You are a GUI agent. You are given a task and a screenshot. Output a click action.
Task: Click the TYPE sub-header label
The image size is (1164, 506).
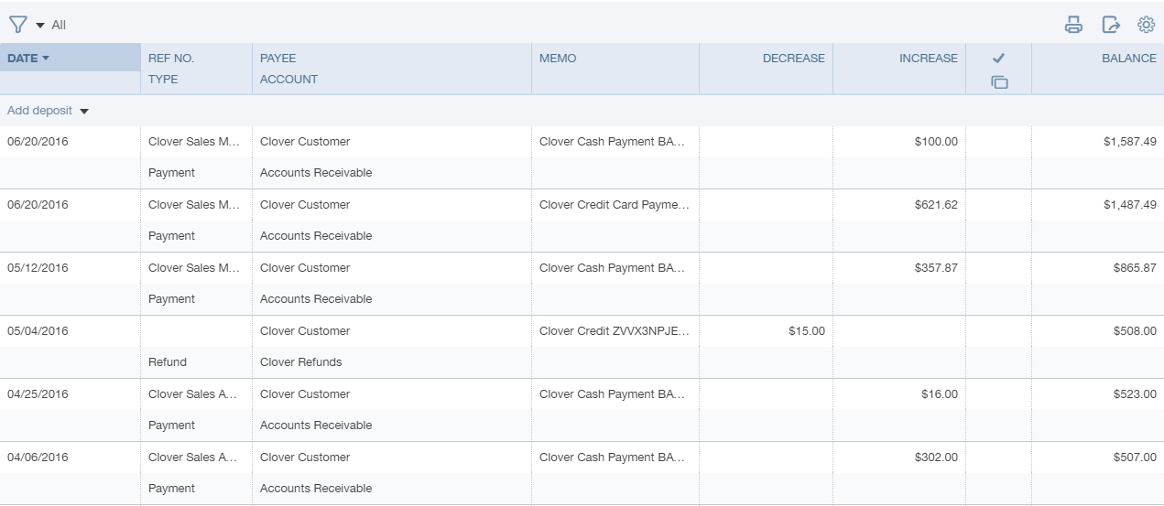pos(163,80)
